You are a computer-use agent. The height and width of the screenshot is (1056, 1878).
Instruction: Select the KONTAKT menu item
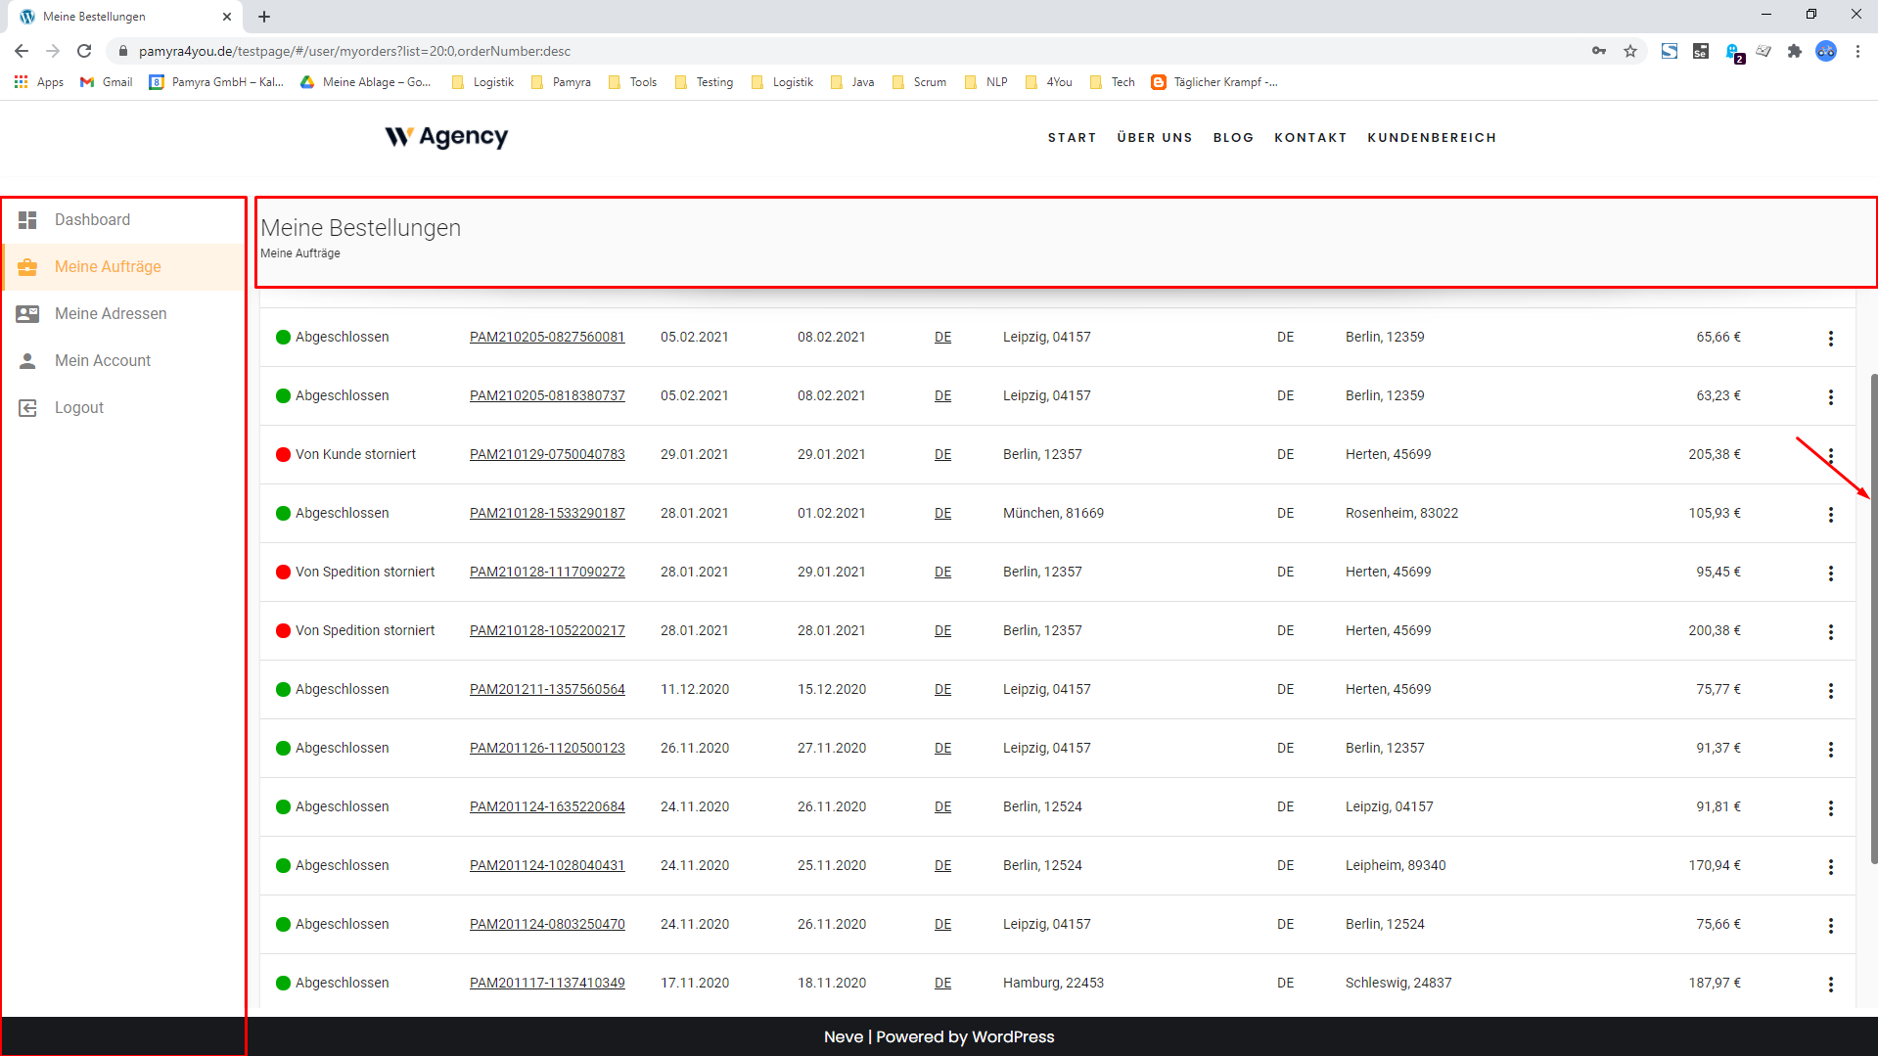(1310, 138)
